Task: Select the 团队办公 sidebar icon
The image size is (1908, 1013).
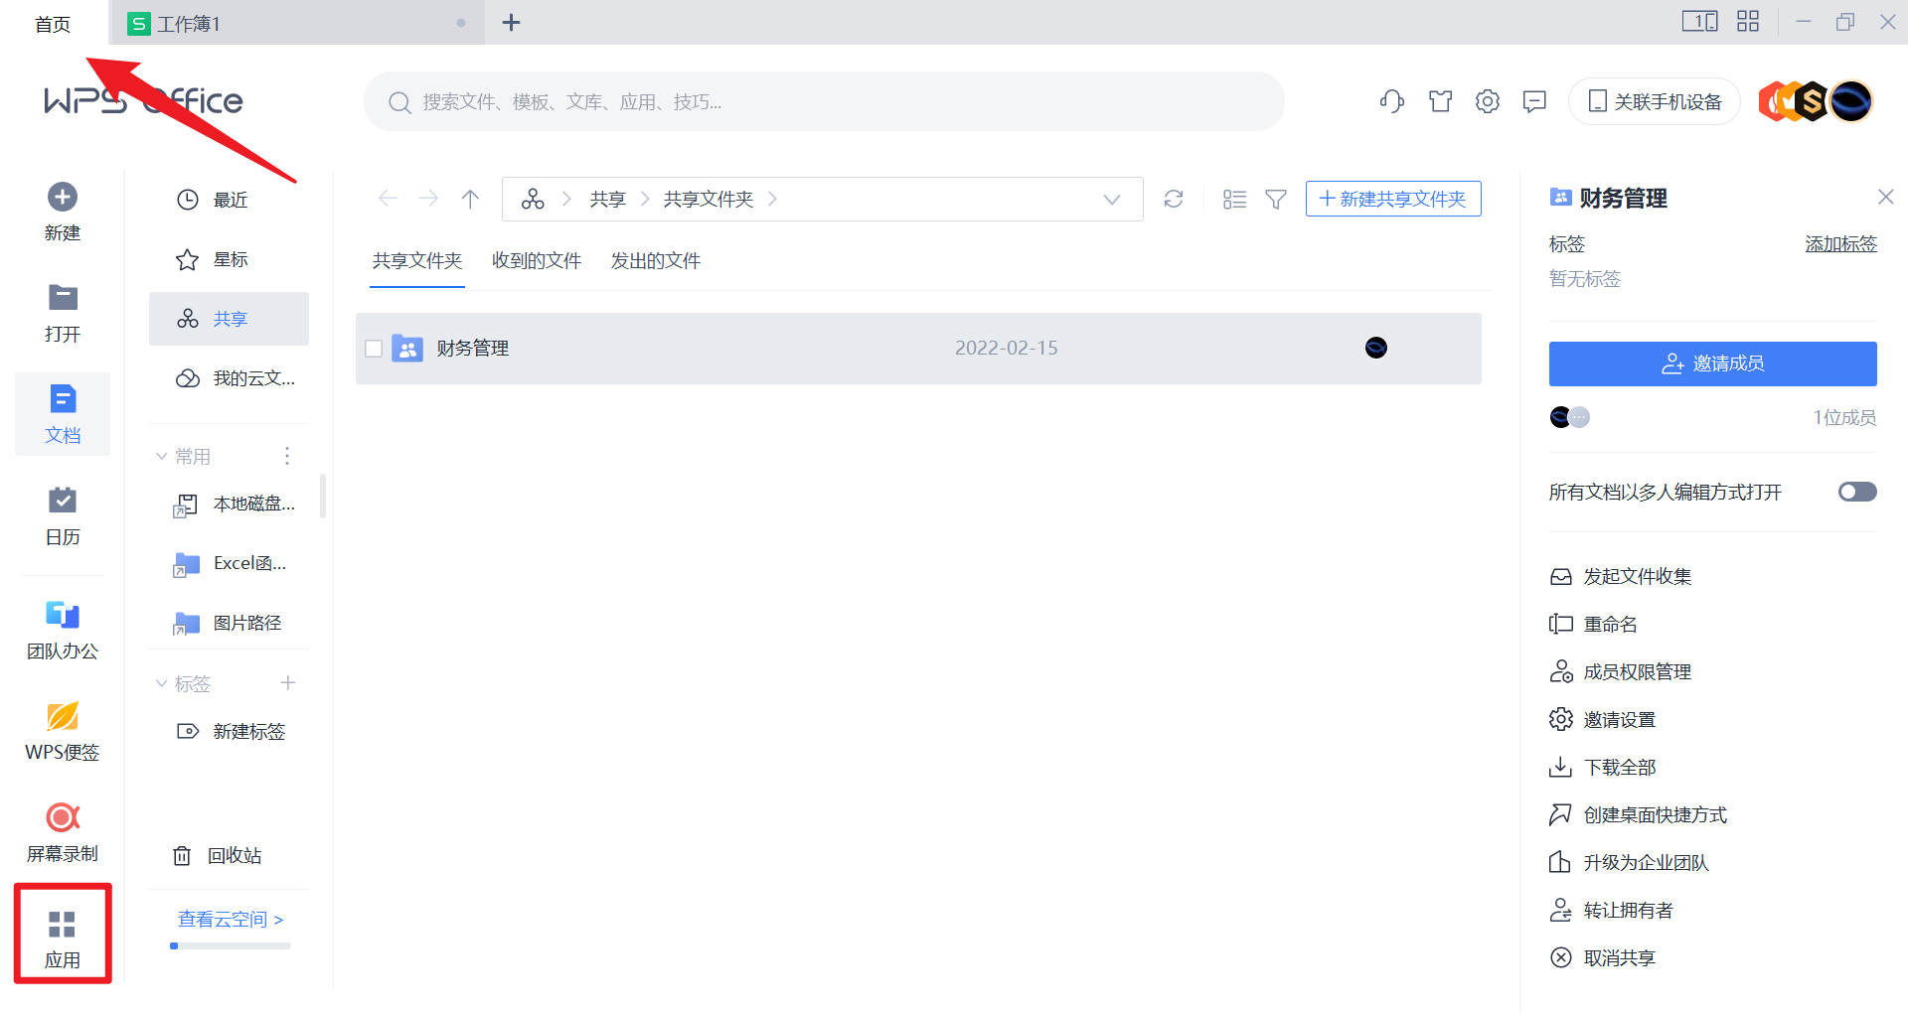Action: click(62, 630)
